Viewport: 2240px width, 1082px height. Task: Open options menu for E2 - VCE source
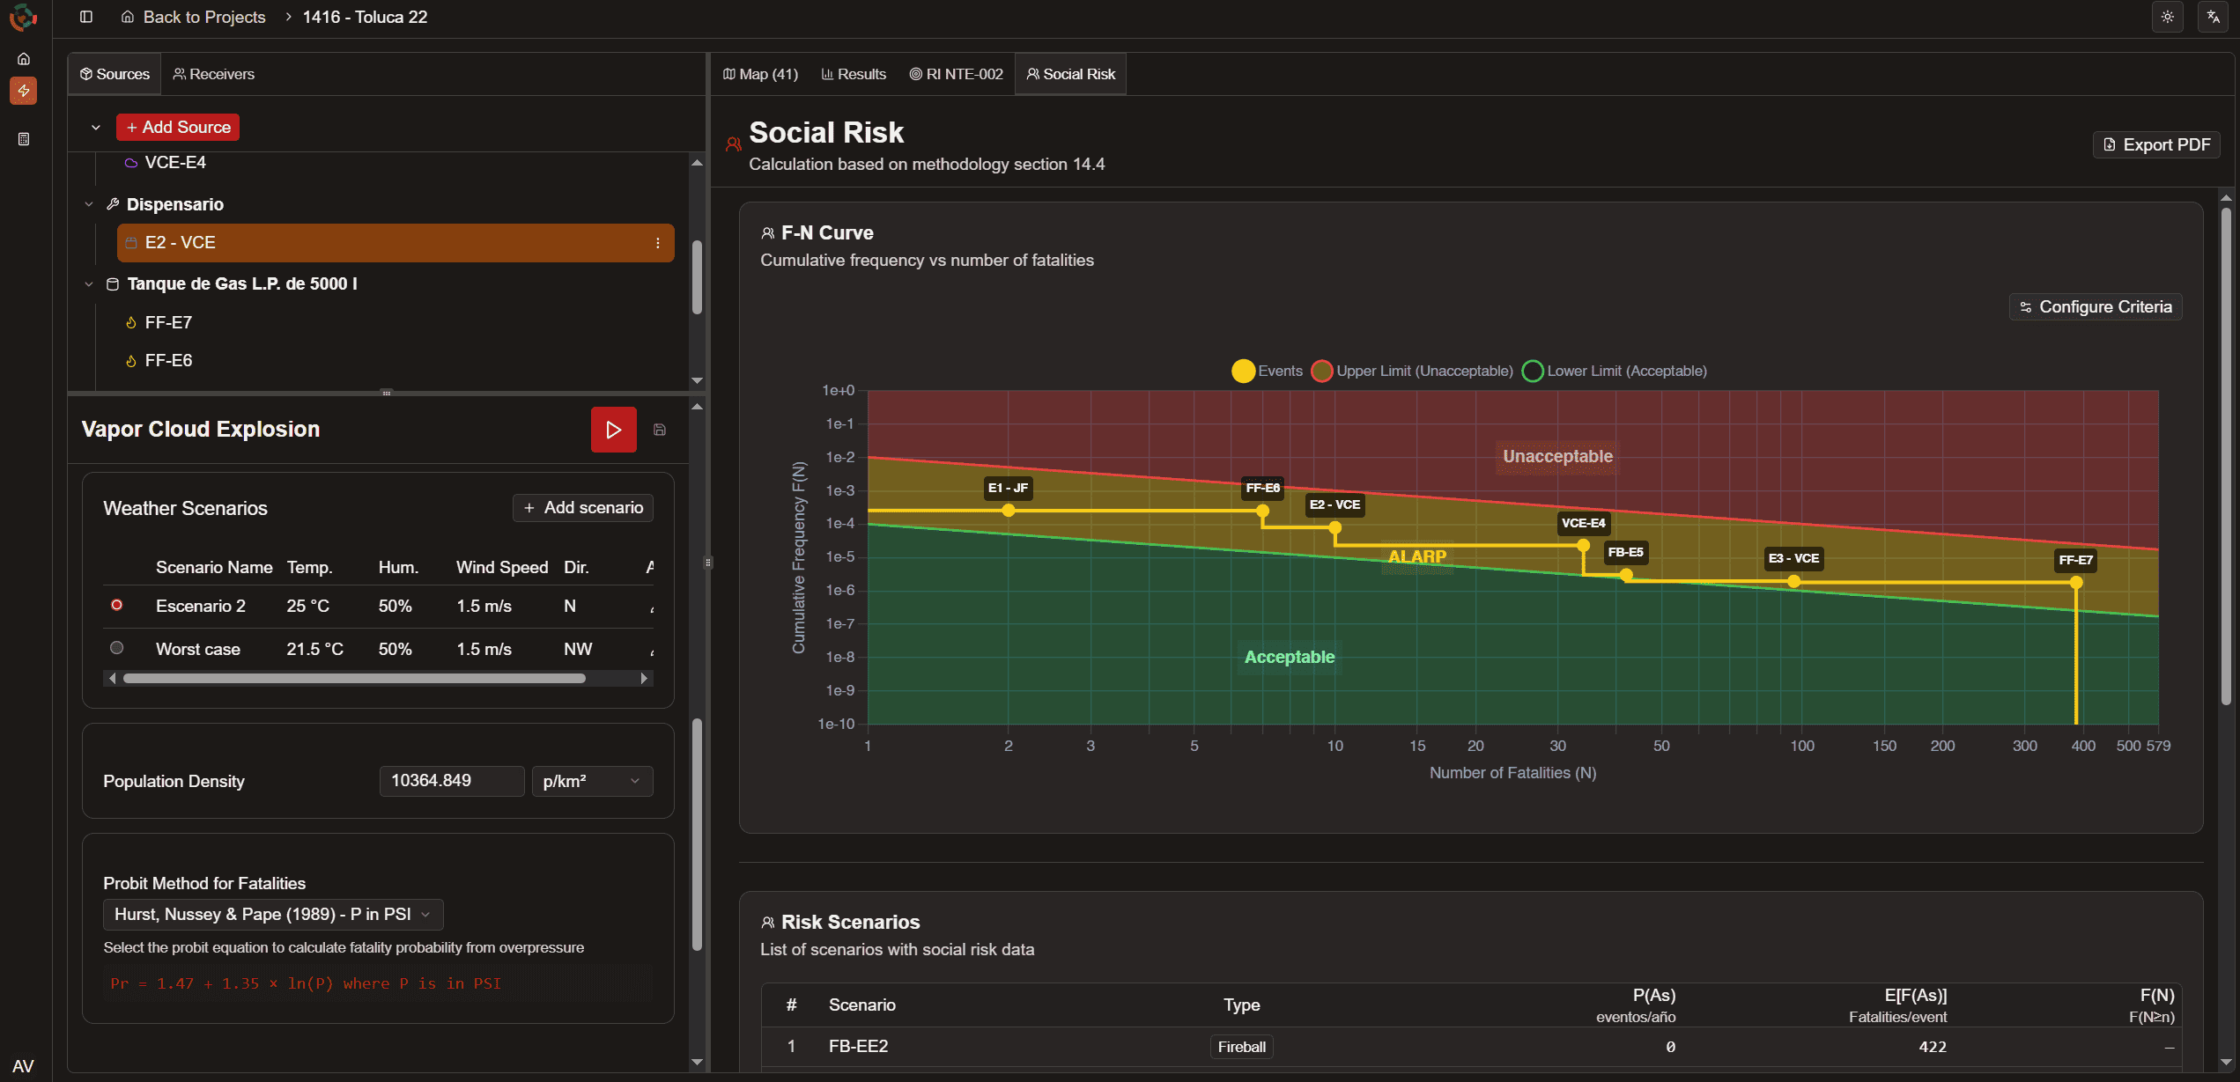click(658, 242)
